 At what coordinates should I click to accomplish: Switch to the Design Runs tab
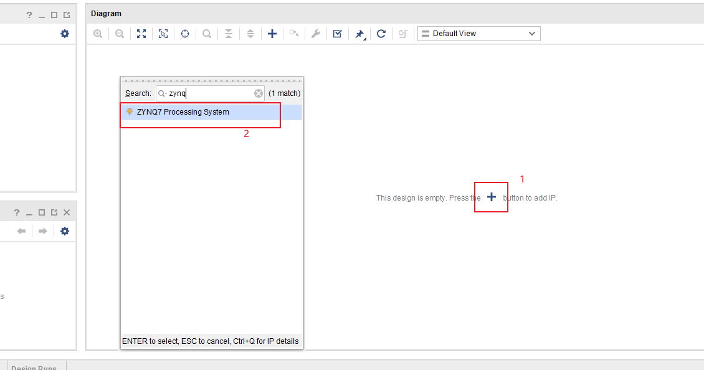34,368
